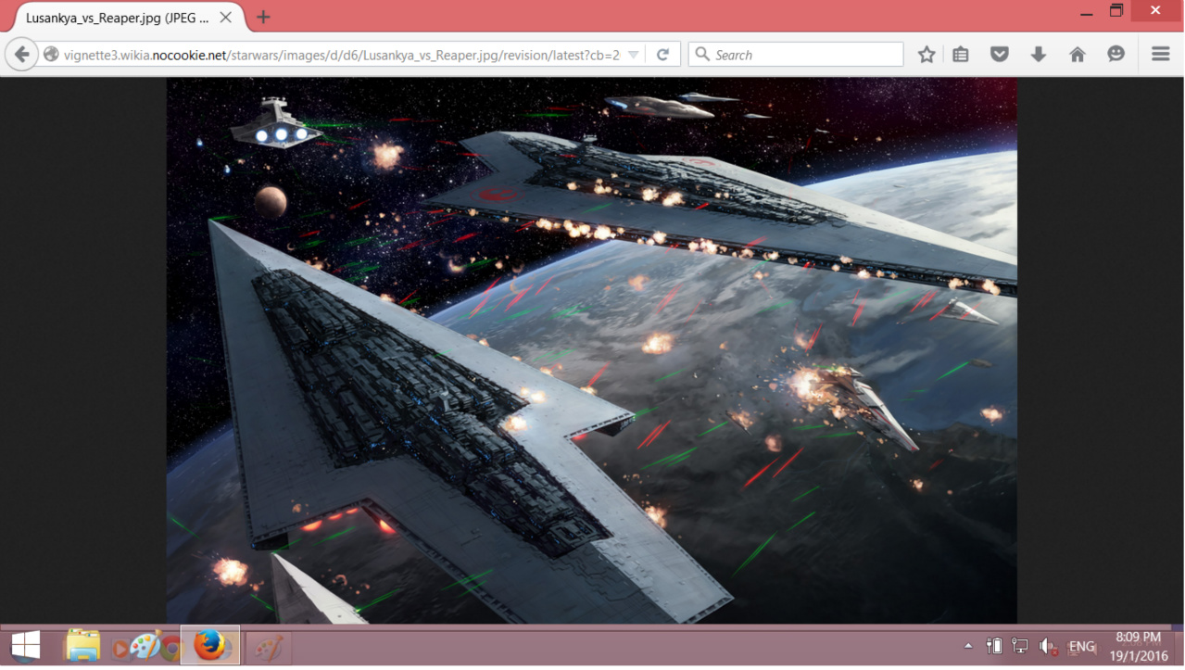Go to Firefox home page
This screenshot has width=1185, height=670.
pyautogui.click(x=1078, y=55)
